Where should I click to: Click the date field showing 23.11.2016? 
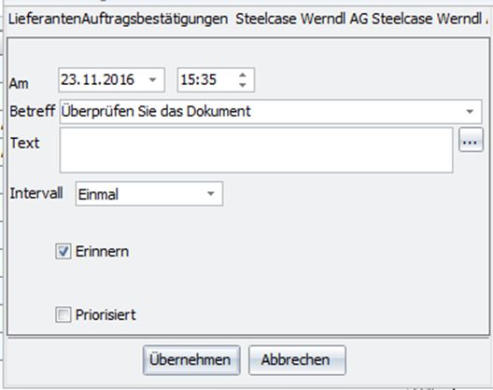pyautogui.click(x=112, y=80)
